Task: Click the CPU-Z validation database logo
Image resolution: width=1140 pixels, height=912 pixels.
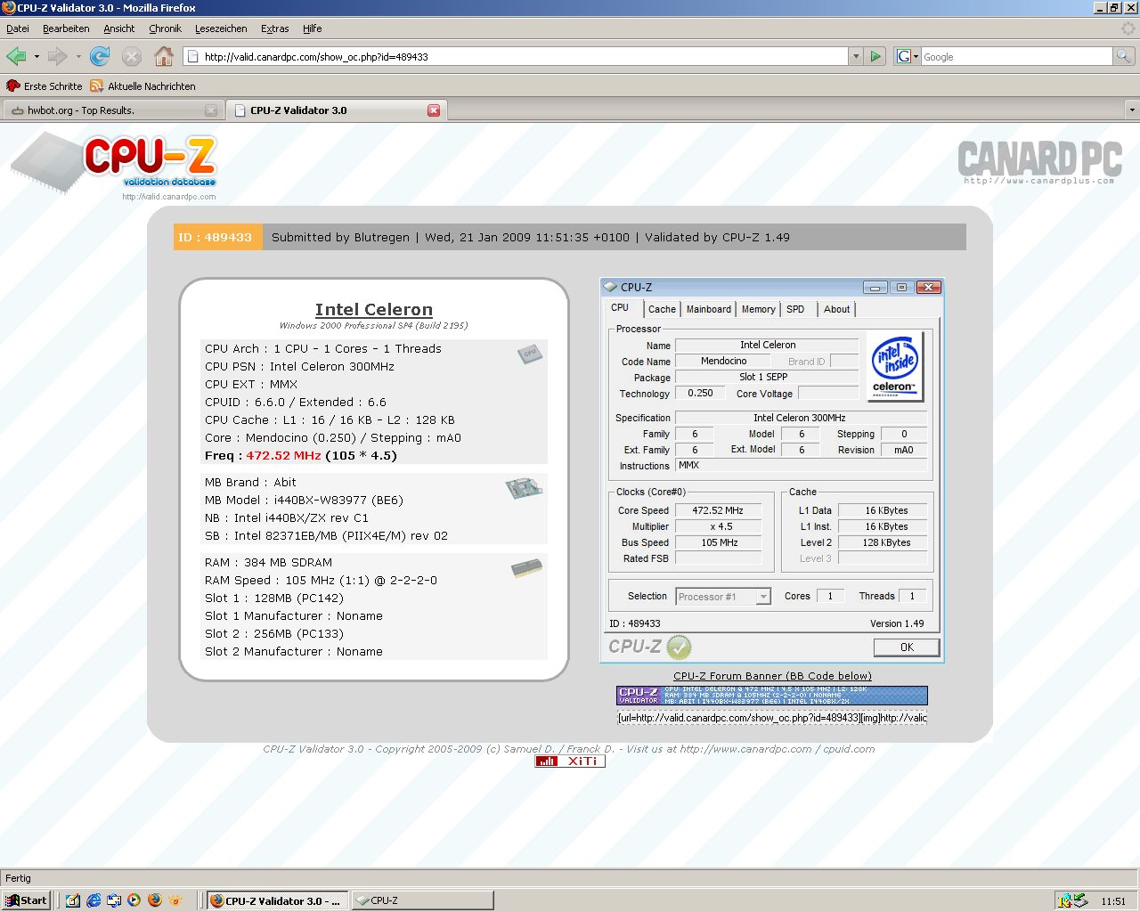Action: coord(114,165)
